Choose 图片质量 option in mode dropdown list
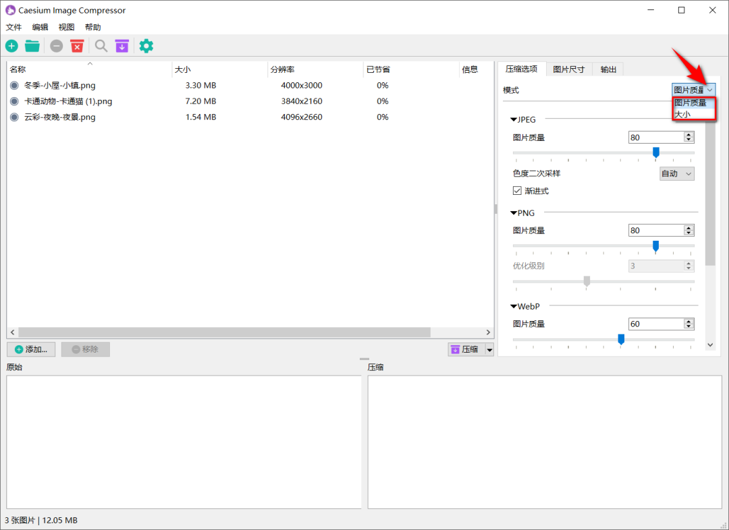Screen dimensions: 729x530 [693, 102]
